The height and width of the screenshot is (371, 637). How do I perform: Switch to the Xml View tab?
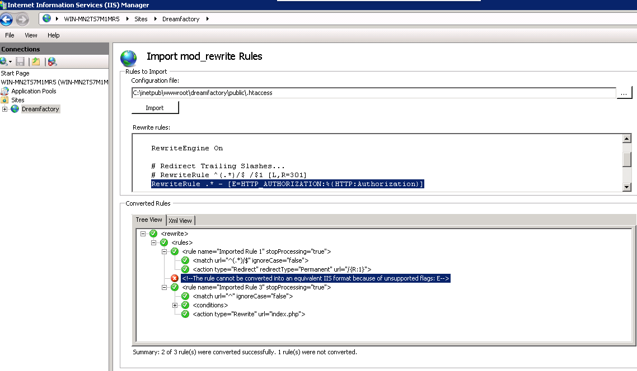tap(180, 221)
